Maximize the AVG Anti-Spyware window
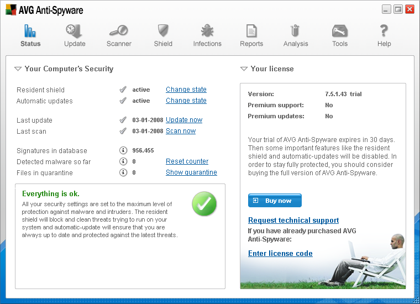This screenshot has width=420, height=304. (398, 9)
